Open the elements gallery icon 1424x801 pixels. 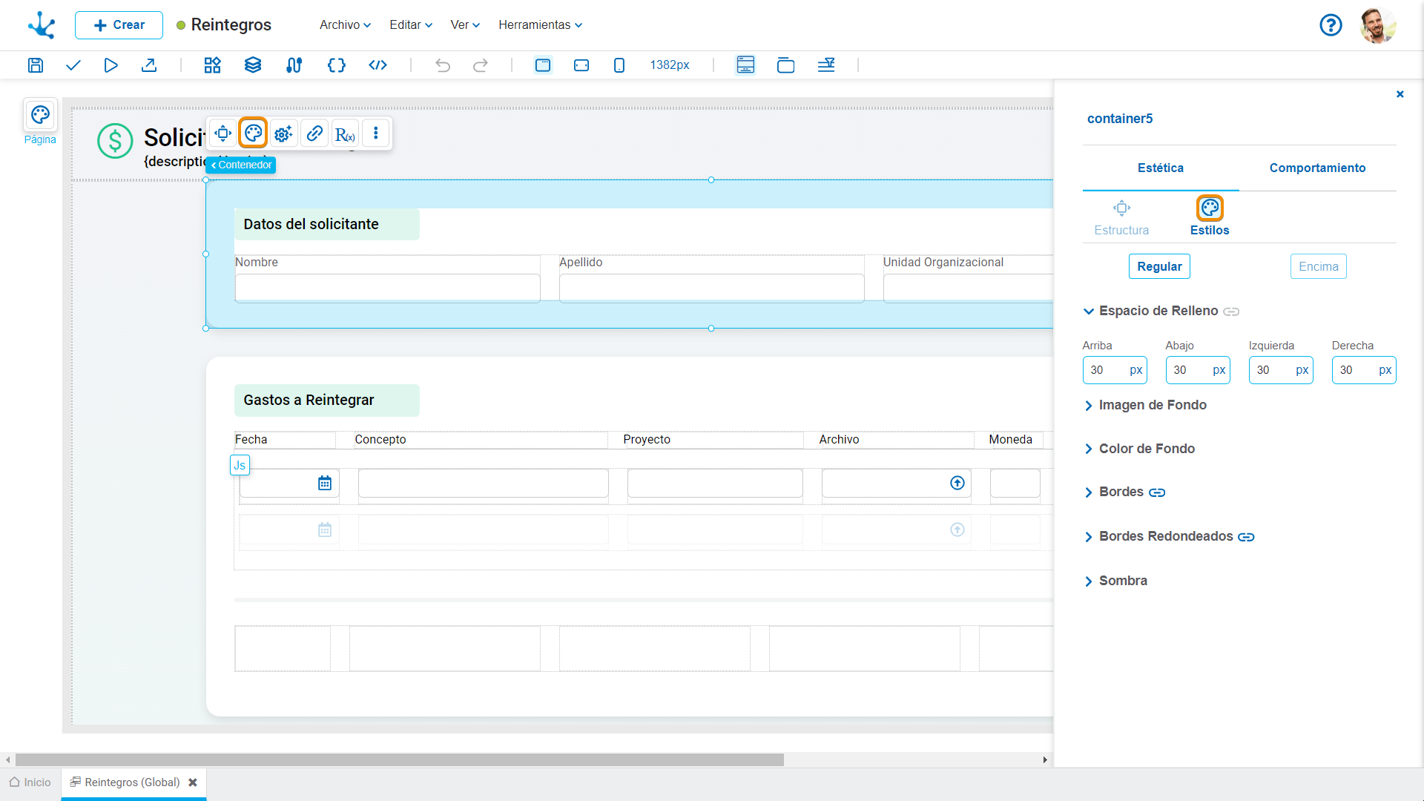coord(213,65)
